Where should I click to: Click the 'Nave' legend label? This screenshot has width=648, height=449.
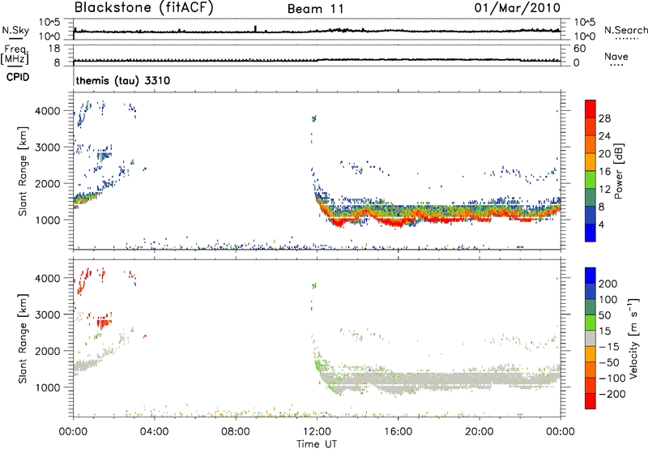(x=616, y=56)
